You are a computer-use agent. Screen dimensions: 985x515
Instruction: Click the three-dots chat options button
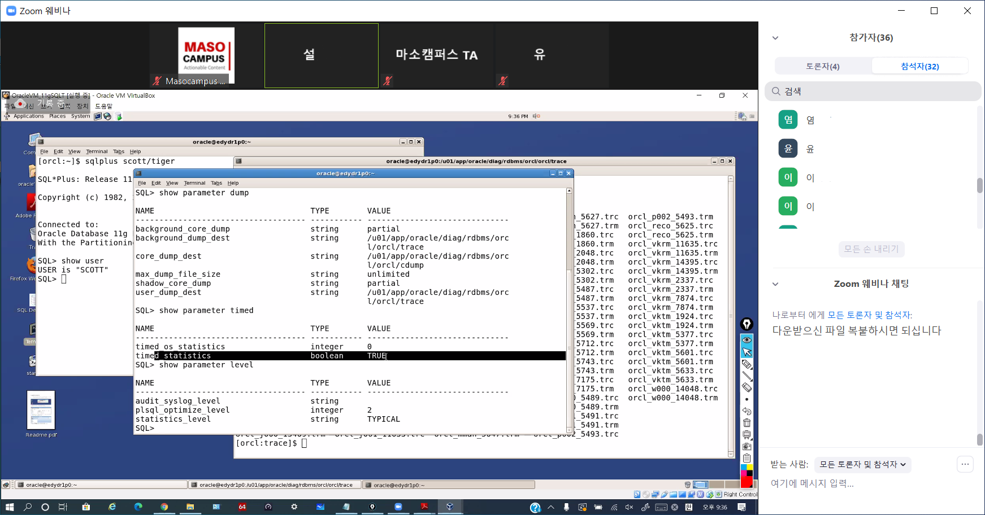pyautogui.click(x=965, y=464)
